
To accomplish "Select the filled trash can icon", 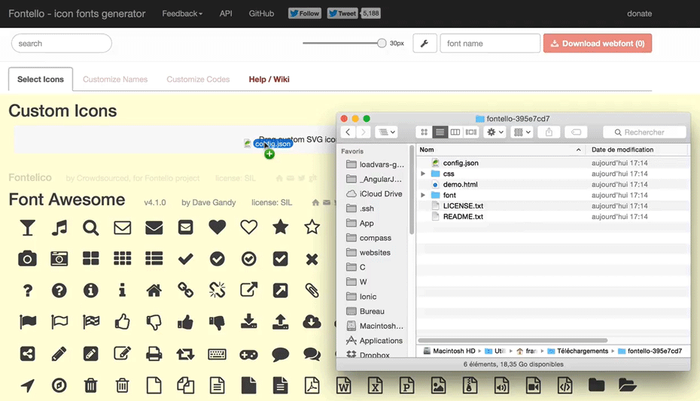I will point(90,385).
